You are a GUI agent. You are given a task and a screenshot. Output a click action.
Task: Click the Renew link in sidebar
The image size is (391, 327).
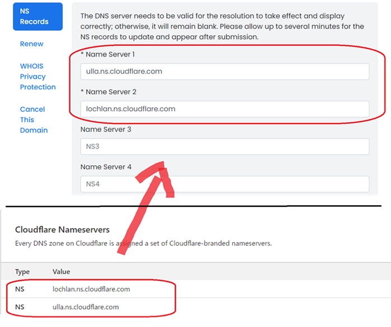[31, 44]
